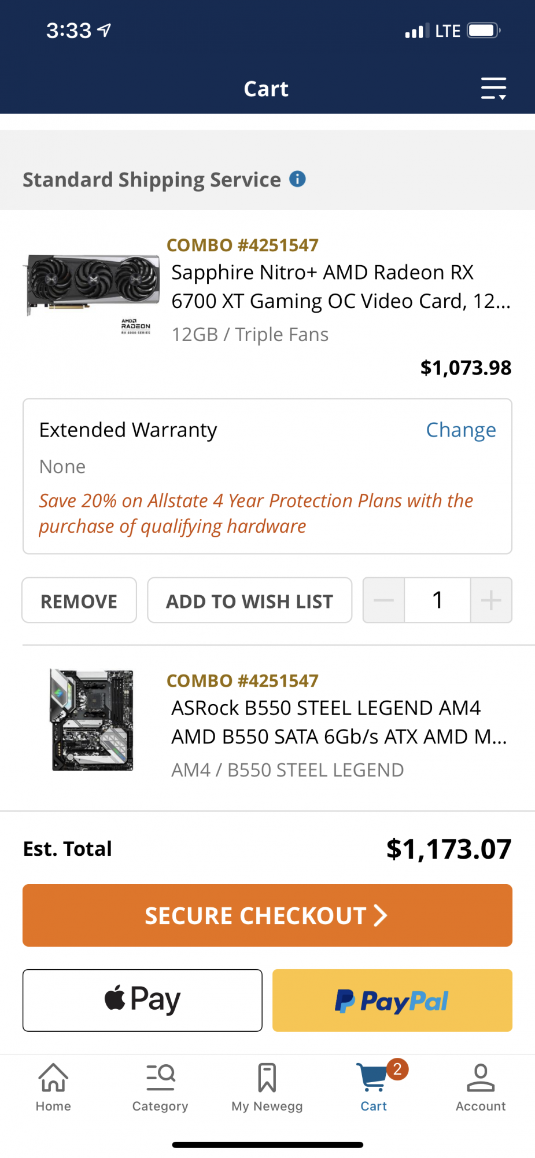The image size is (535, 1158).
Task: Open the Account profile icon
Action: [x=481, y=1087]
